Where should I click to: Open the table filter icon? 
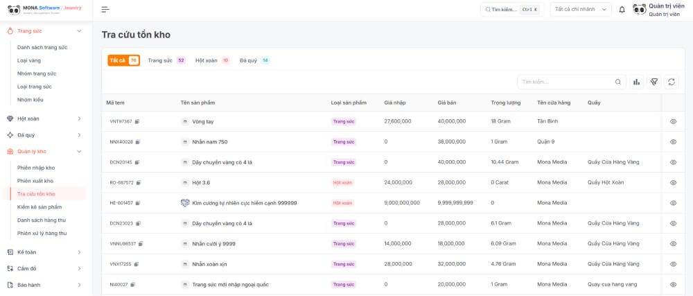[x=654, y=82]
